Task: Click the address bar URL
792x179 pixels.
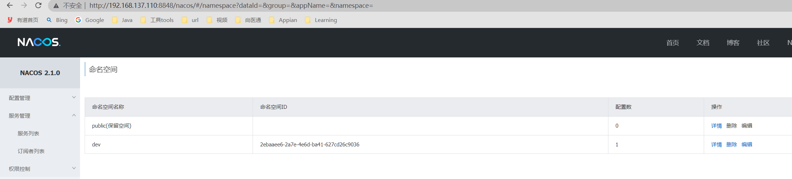Action: click(x=231, y=6)
